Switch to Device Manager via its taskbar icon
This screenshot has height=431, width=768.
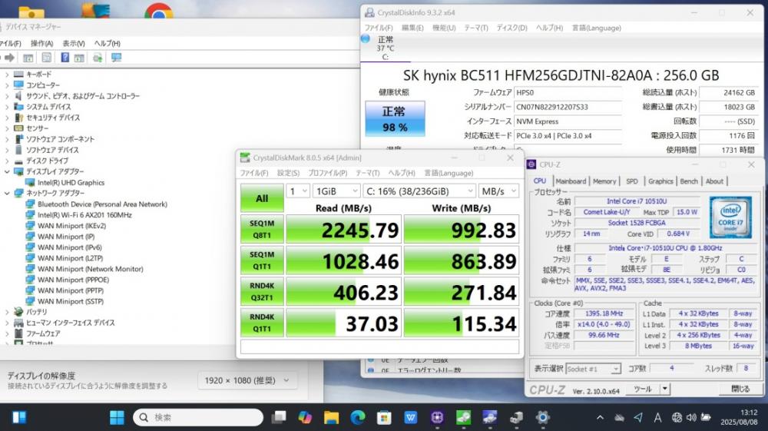(x=516, y=417)
